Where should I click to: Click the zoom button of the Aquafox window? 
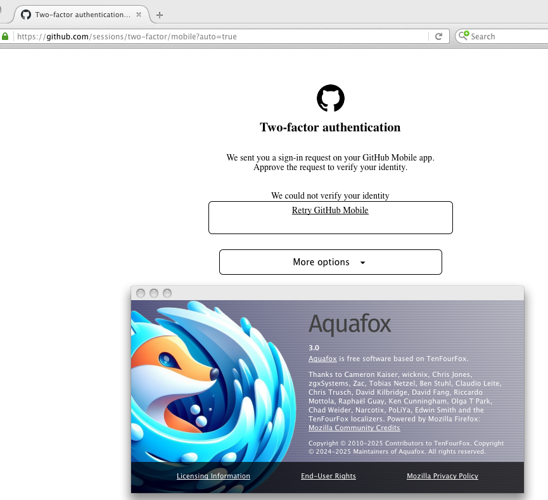(167, 293)
